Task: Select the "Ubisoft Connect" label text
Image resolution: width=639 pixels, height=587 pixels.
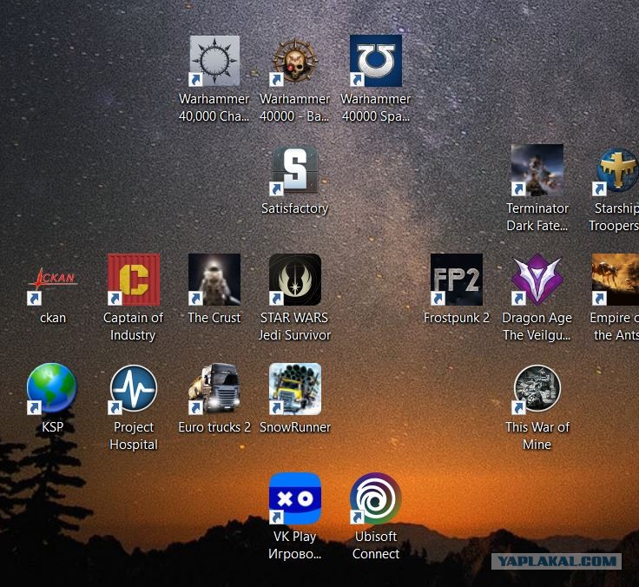Action: pos(376,545)
